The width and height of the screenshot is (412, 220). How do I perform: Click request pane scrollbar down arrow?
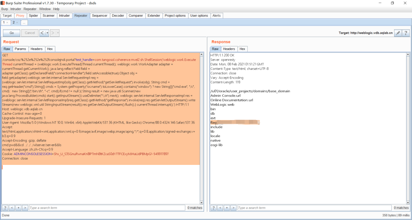pos(201,203)
